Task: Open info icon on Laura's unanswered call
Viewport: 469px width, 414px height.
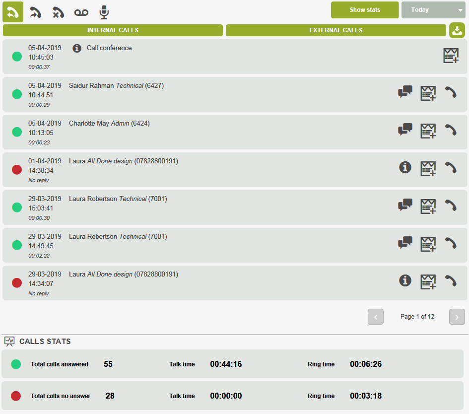Action: 405,168
